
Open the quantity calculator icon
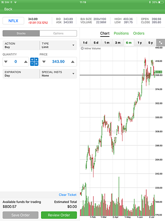point(34,62)
